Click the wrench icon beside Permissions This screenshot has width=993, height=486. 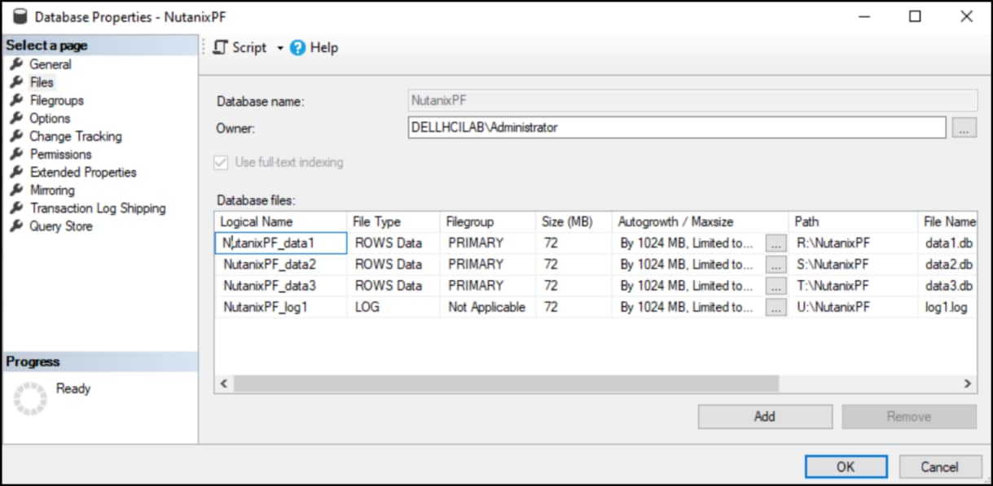click(15, 154)
